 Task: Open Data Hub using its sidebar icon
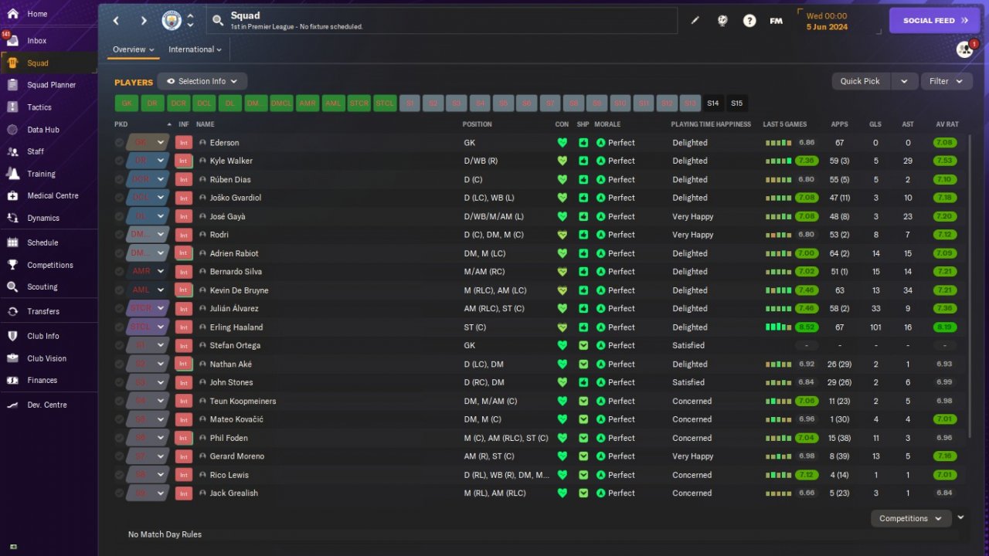(x=12, y=130)
